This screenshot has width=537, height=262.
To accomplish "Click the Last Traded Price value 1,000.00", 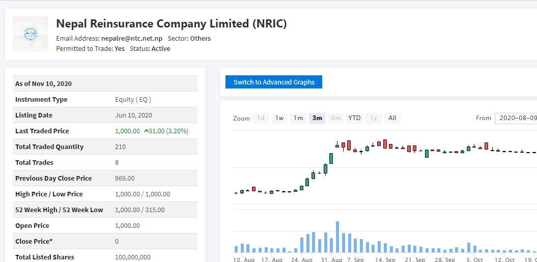I will [x=127, y=131].
